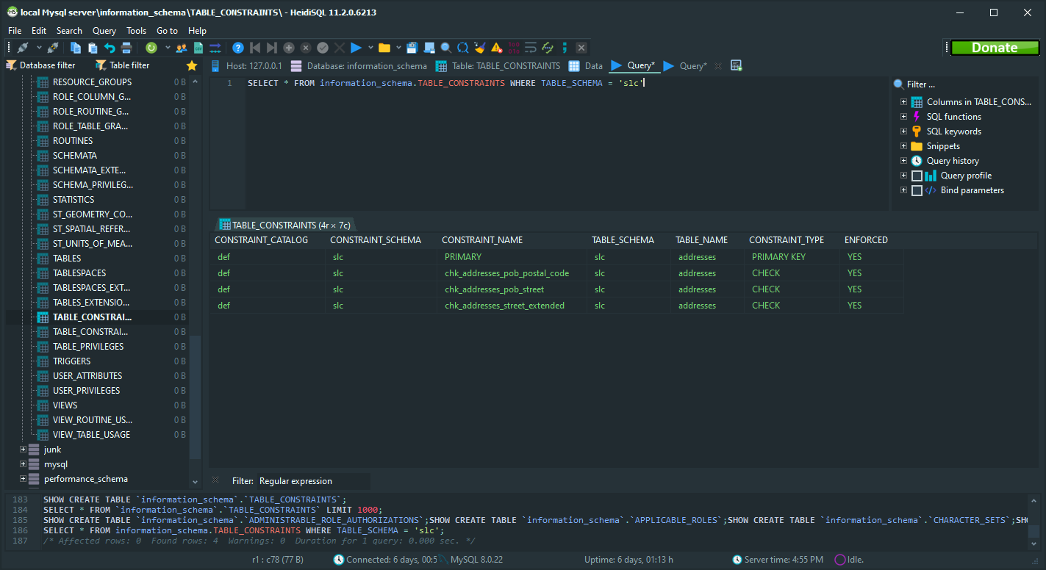The height and width of the screenshot is (570, 1046).
Task: Expand the Query history tree node
Action: click(x=903, y=160)
